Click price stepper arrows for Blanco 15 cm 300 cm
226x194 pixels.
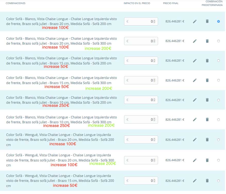pyautogui.click(x=154, y=80)
